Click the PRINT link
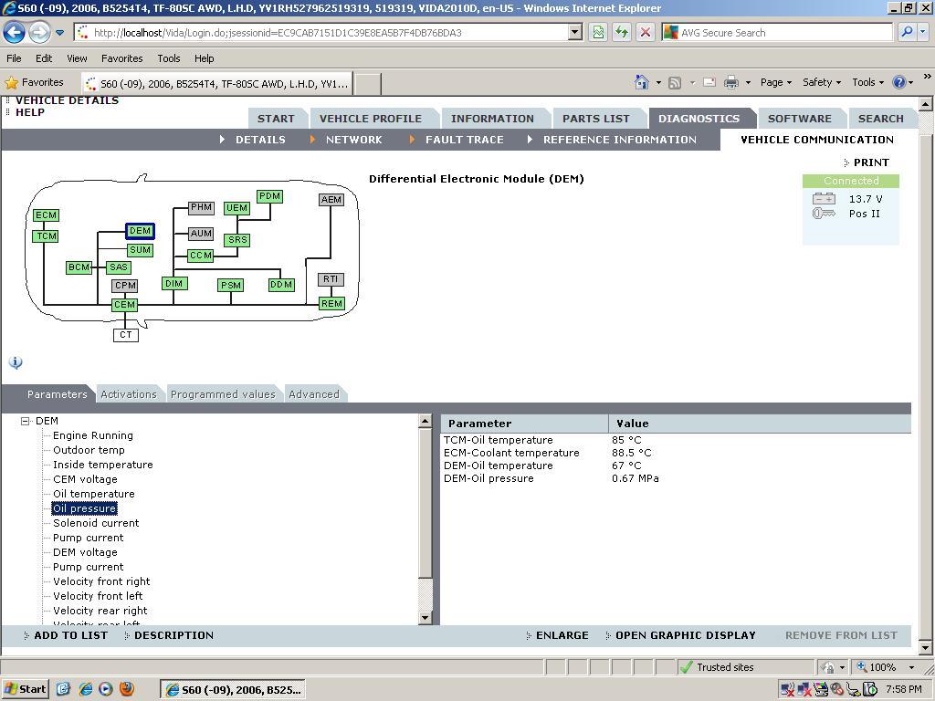Screen dimensions: 935x701 (870, 162)
